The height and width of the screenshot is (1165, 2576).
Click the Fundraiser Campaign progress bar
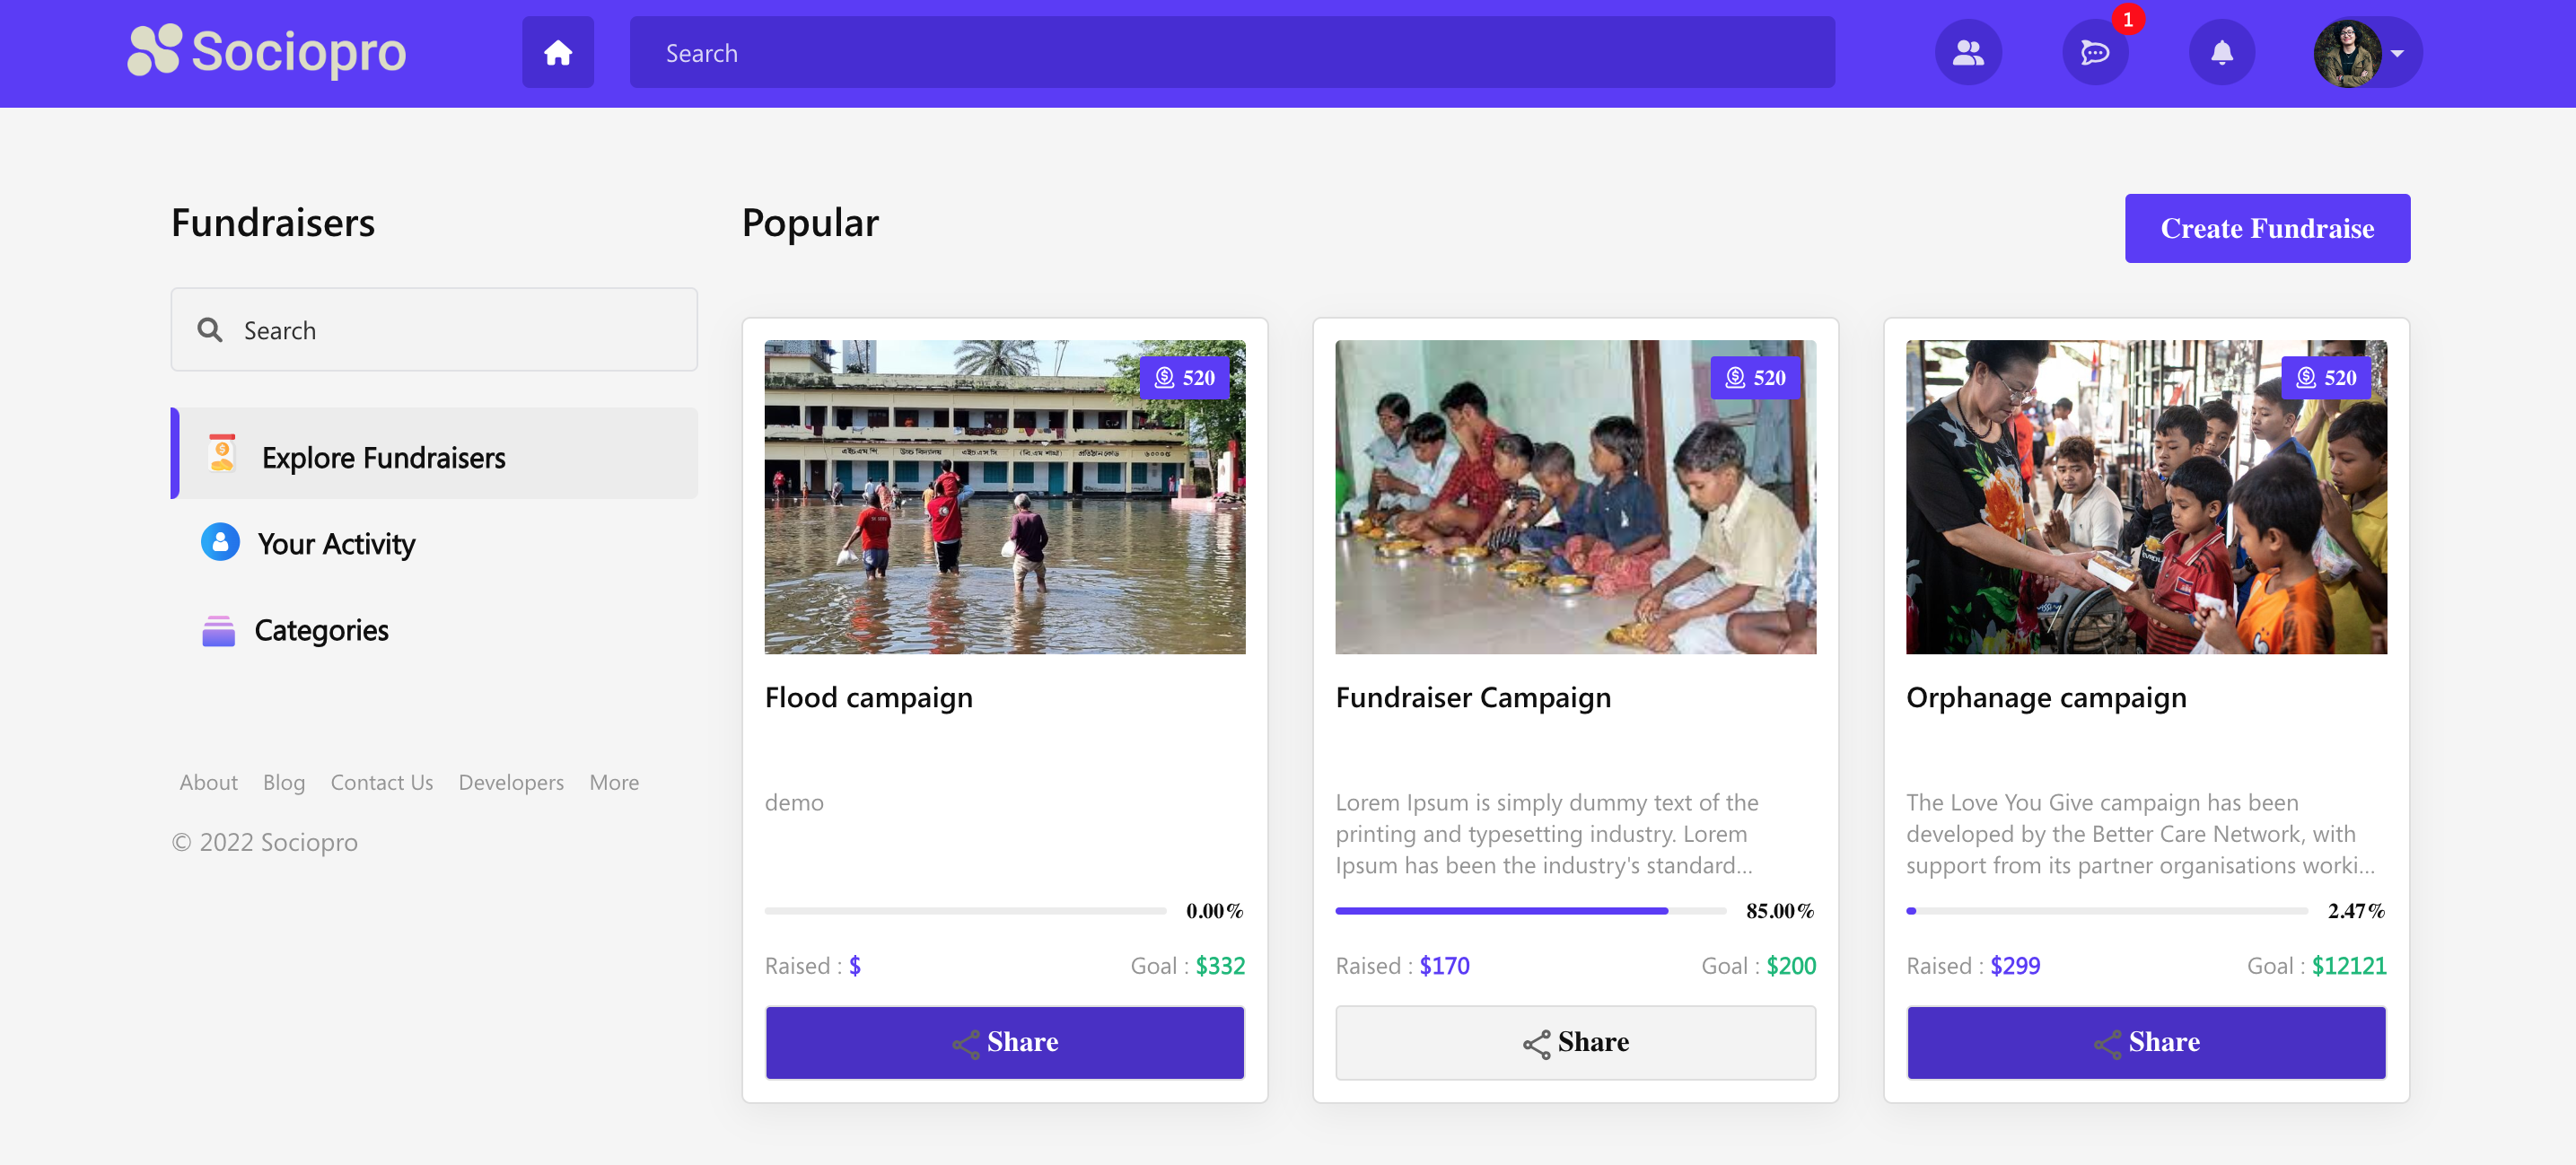point(1529,911)
